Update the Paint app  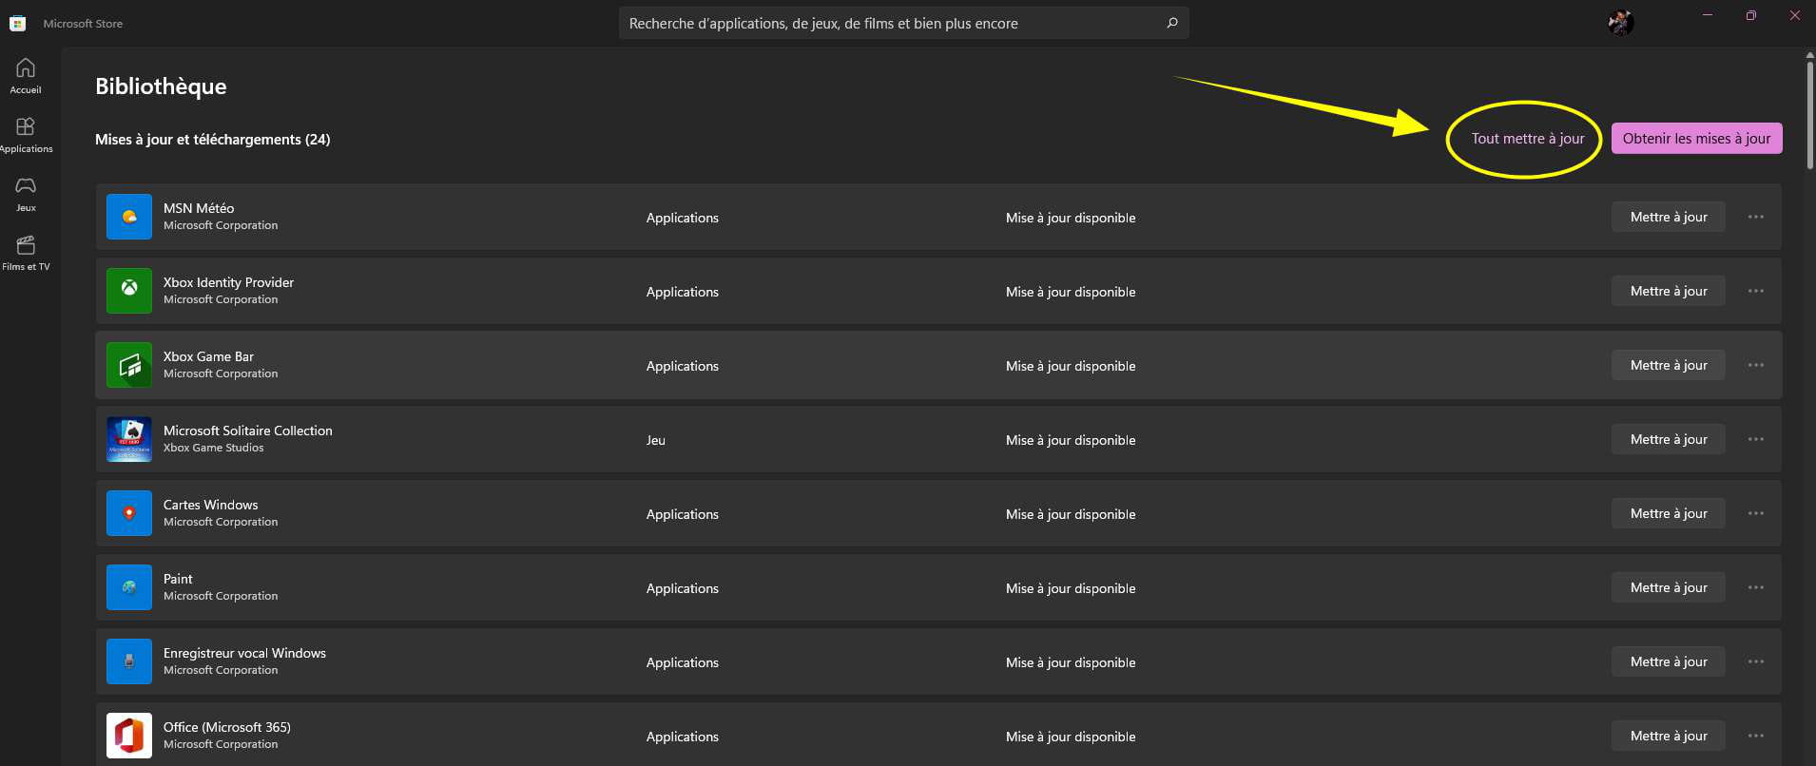click(1669, 587)
